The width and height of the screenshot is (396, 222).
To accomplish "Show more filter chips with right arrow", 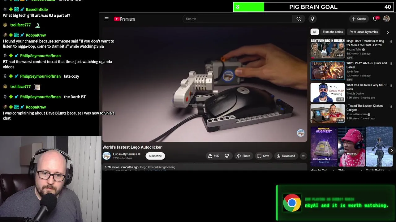I will coord(388,32).
